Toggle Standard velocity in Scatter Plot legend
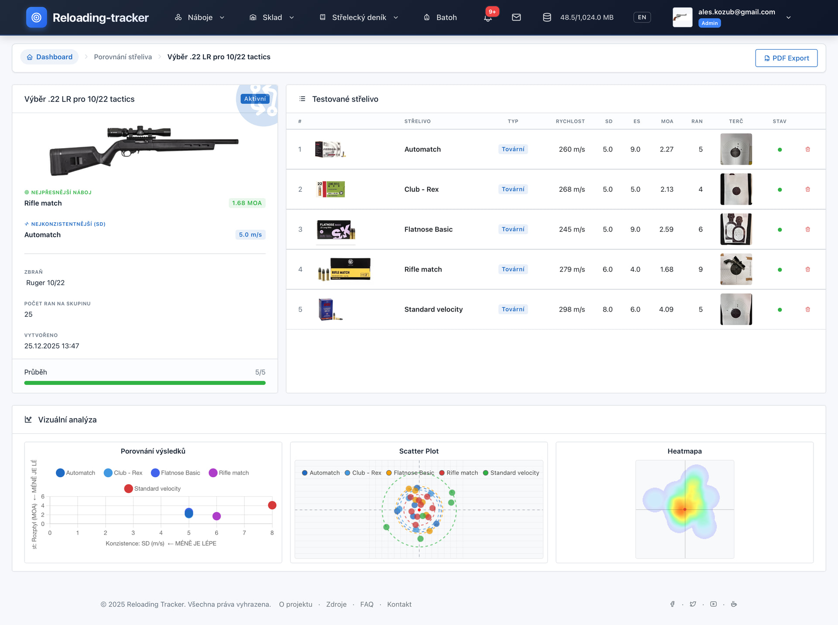The width and height of the screenshot is (838, 625). [x=511, y=473]
